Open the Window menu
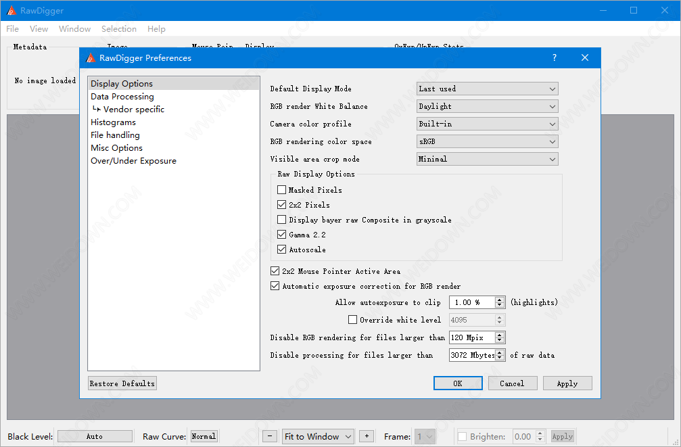Image resolution: width=681 pixels, height=447 pixels. [x=74, y=28]
